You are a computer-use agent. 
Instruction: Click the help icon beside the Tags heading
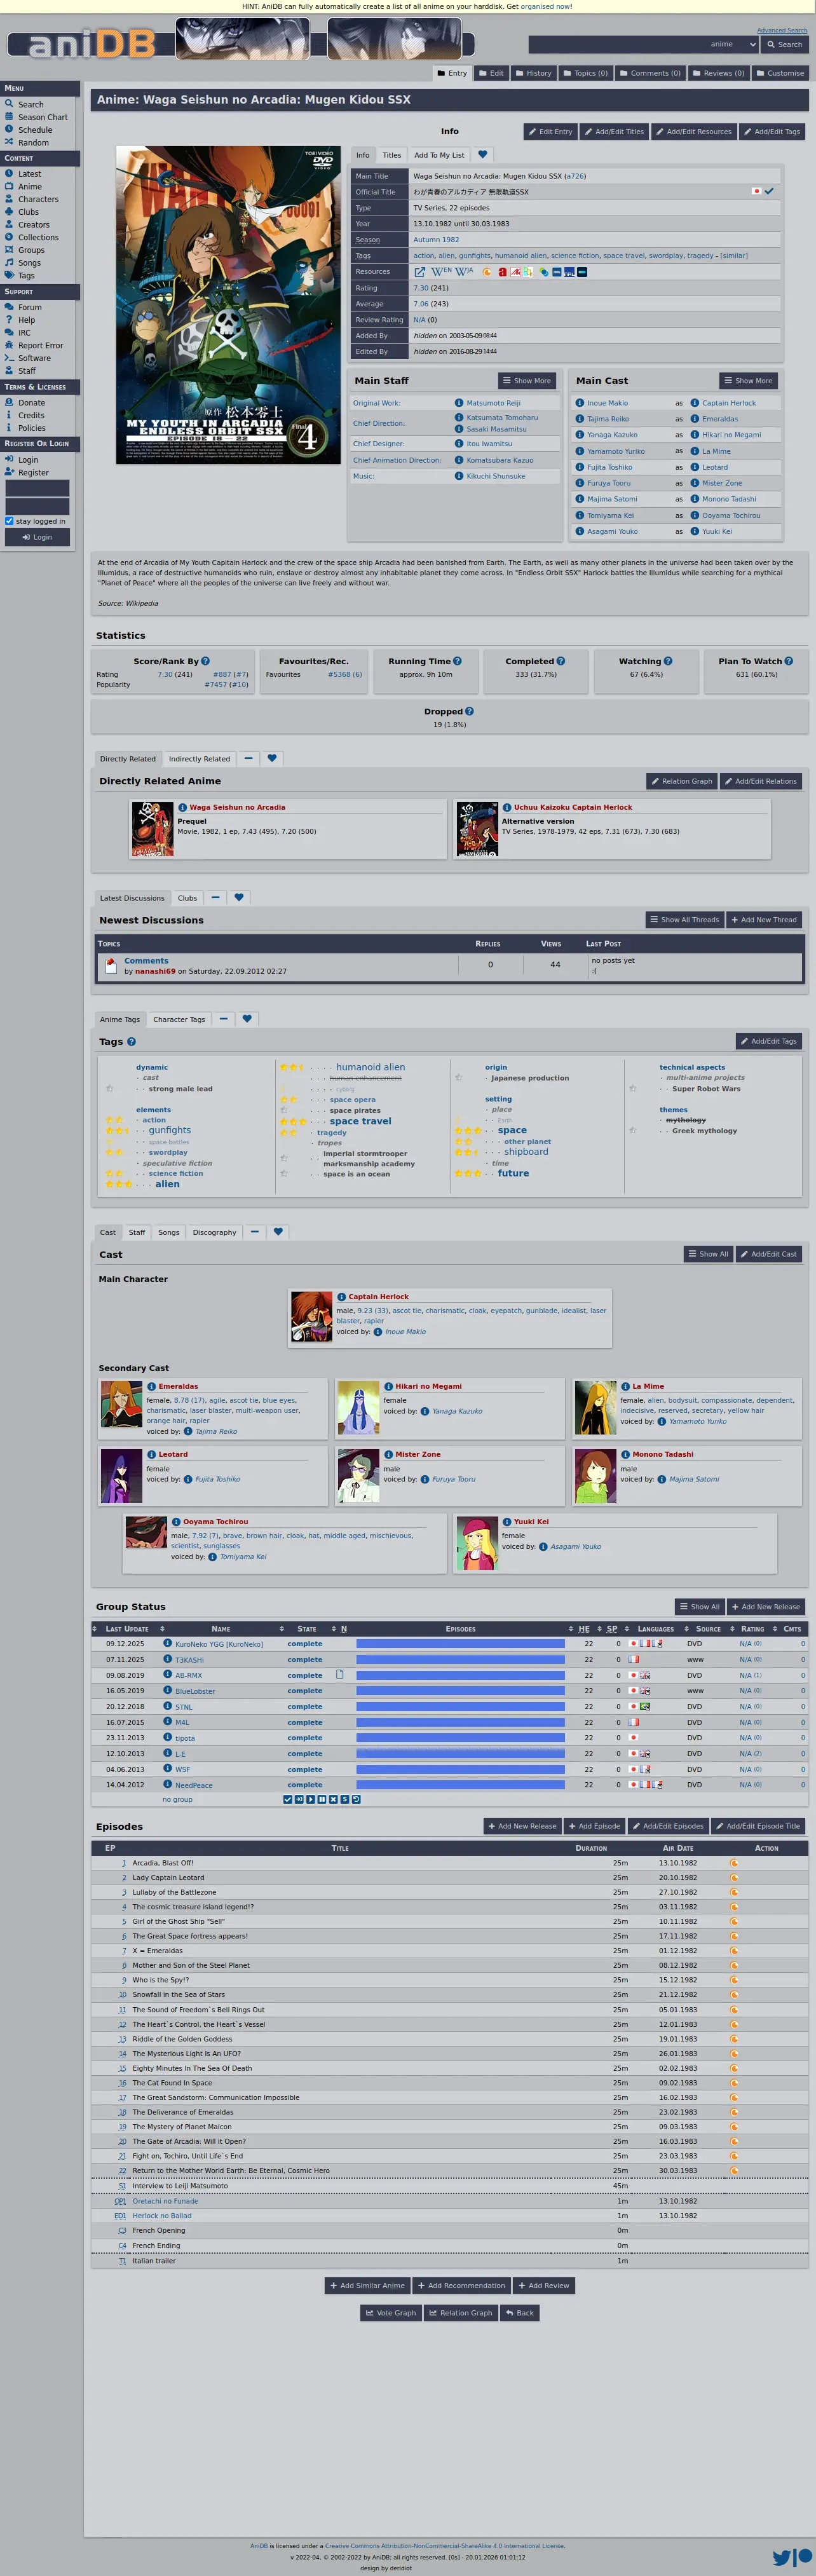click(x=131, y=1042)
